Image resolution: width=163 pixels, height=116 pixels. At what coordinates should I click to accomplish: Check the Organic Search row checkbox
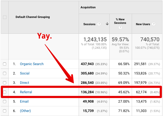pyautogui.click(x=4, y=64)
